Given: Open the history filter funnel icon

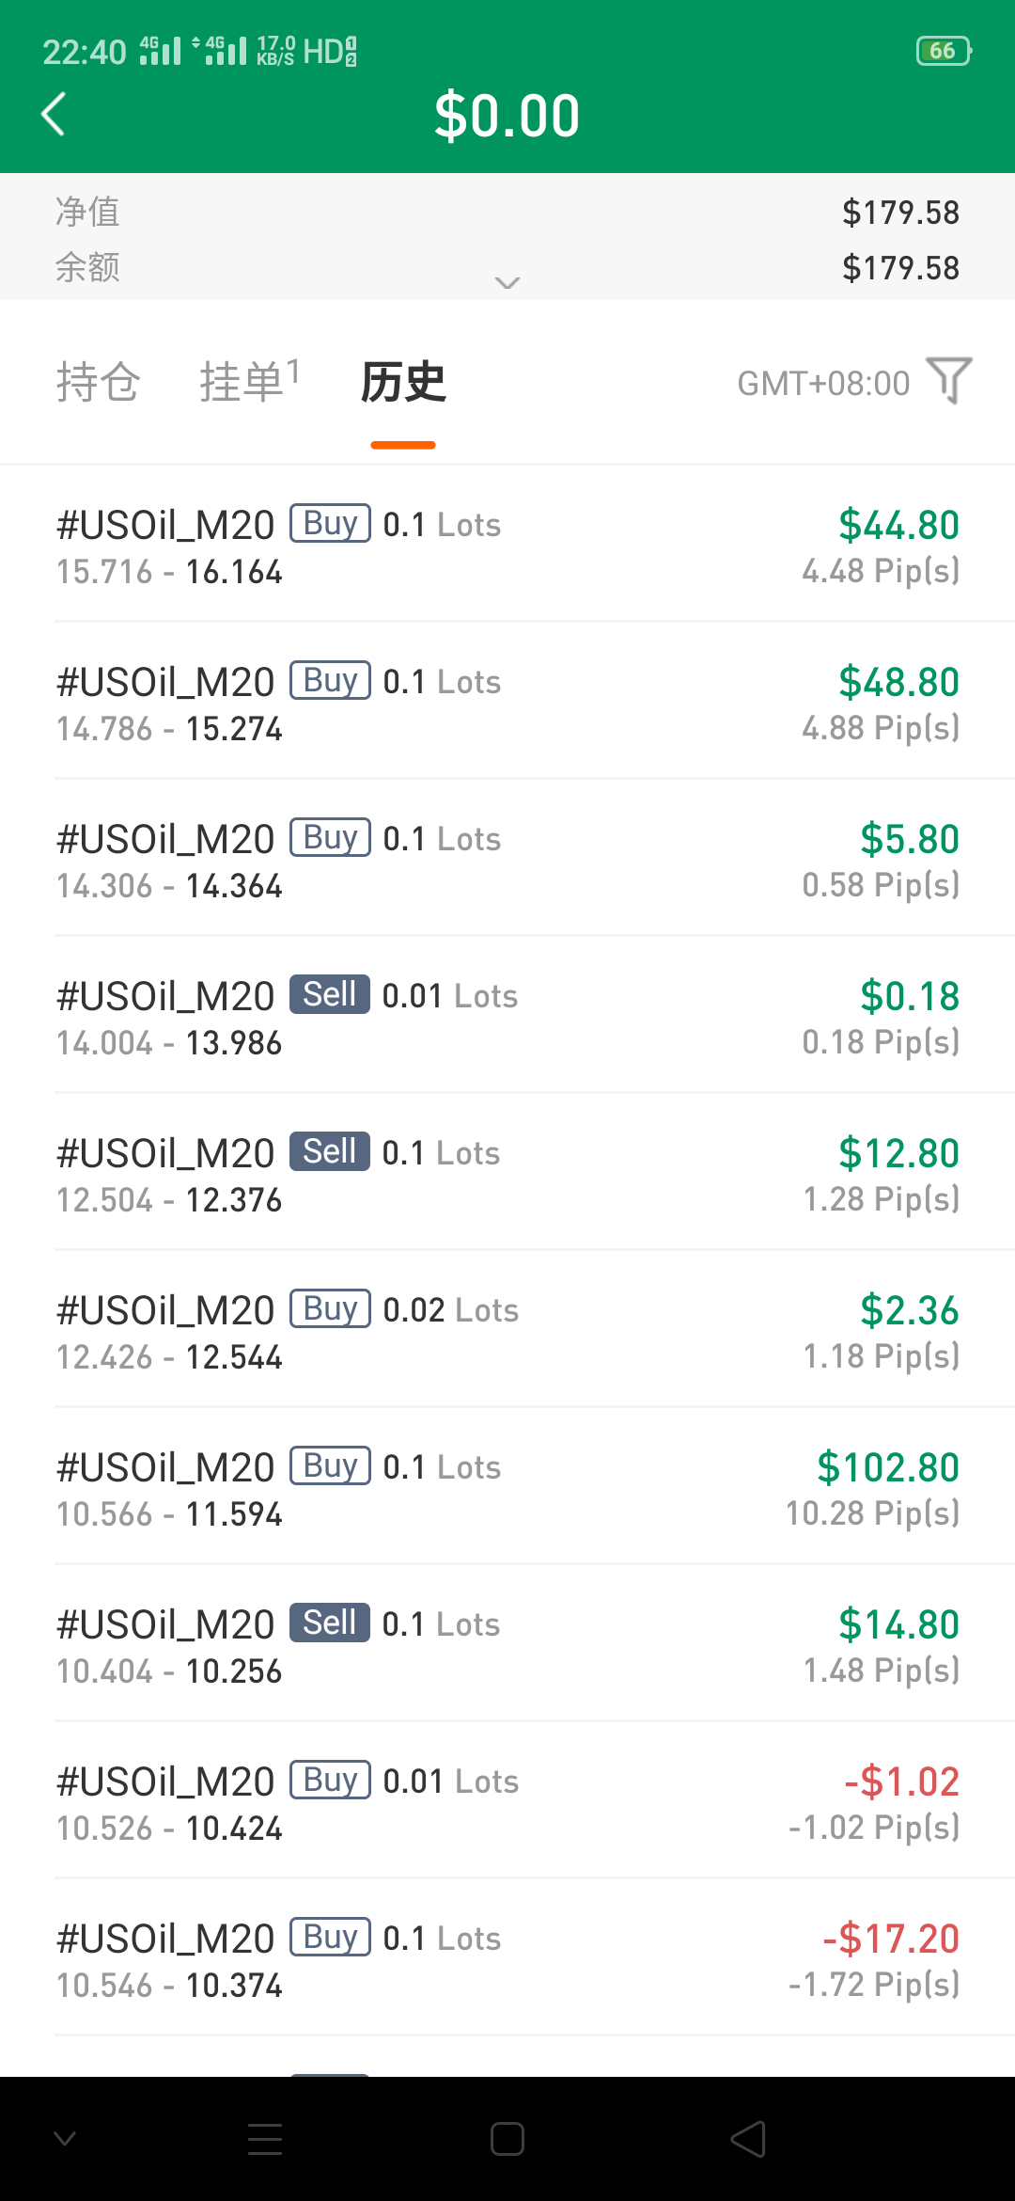Looking at the screenshot, I should point(949,381).
